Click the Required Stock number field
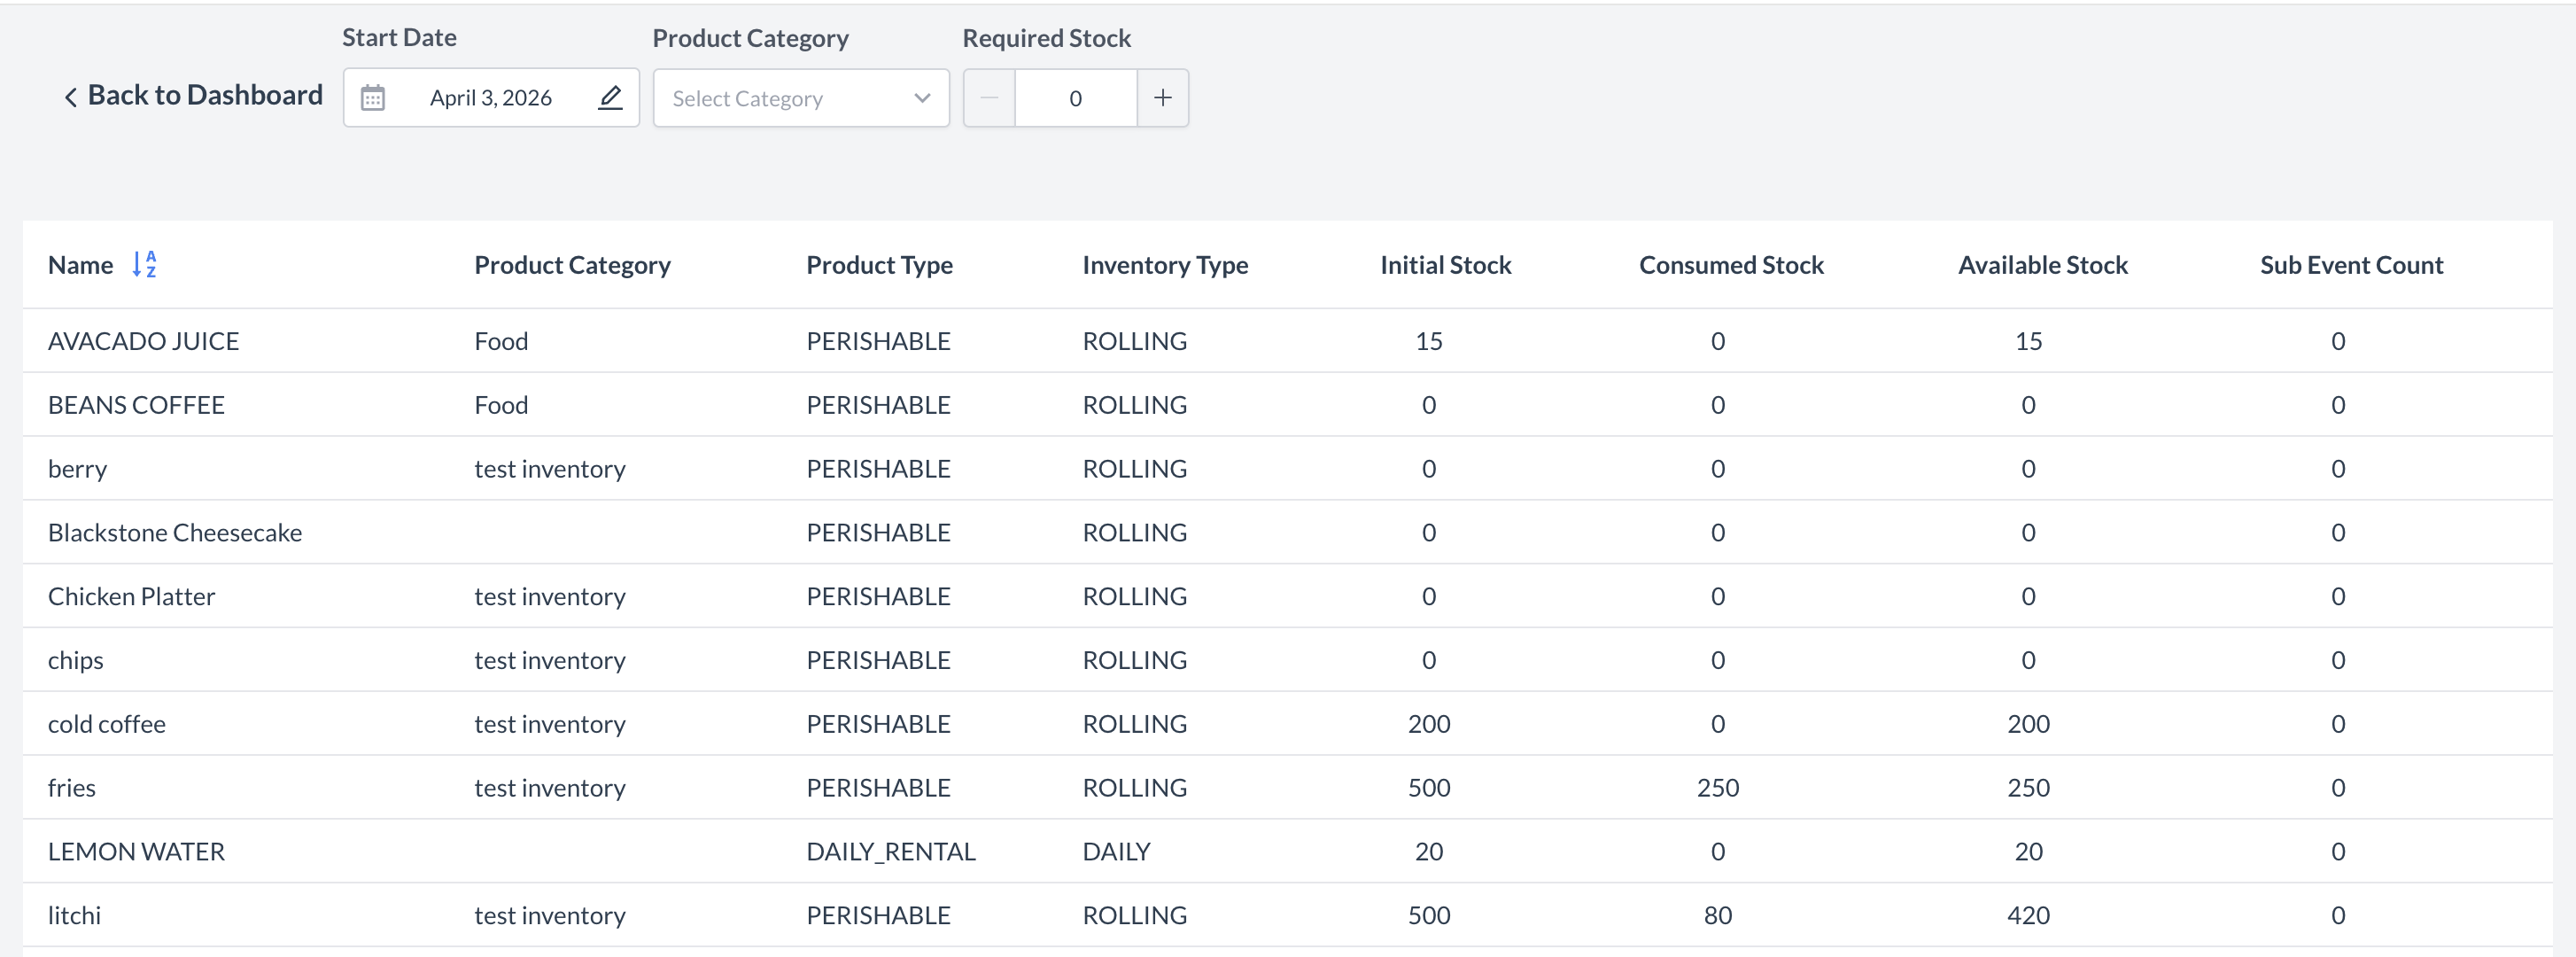This screenshot has width=2576, height=957. pyautogui.click(x=1075, y=98)
